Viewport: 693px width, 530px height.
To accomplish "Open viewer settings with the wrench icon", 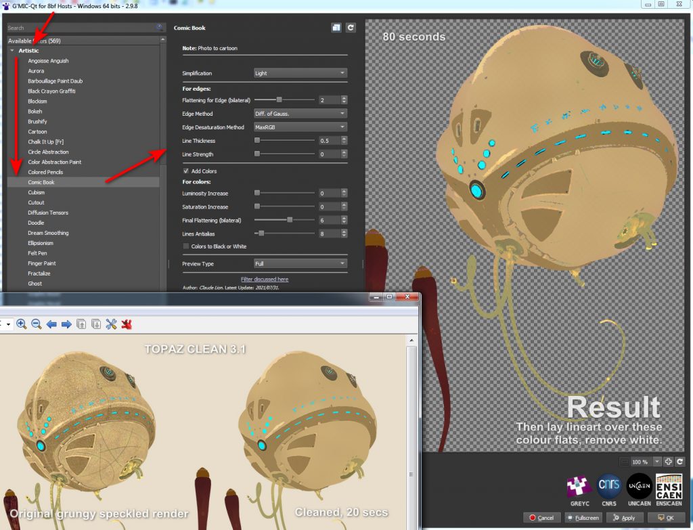I will click(111, 324).
